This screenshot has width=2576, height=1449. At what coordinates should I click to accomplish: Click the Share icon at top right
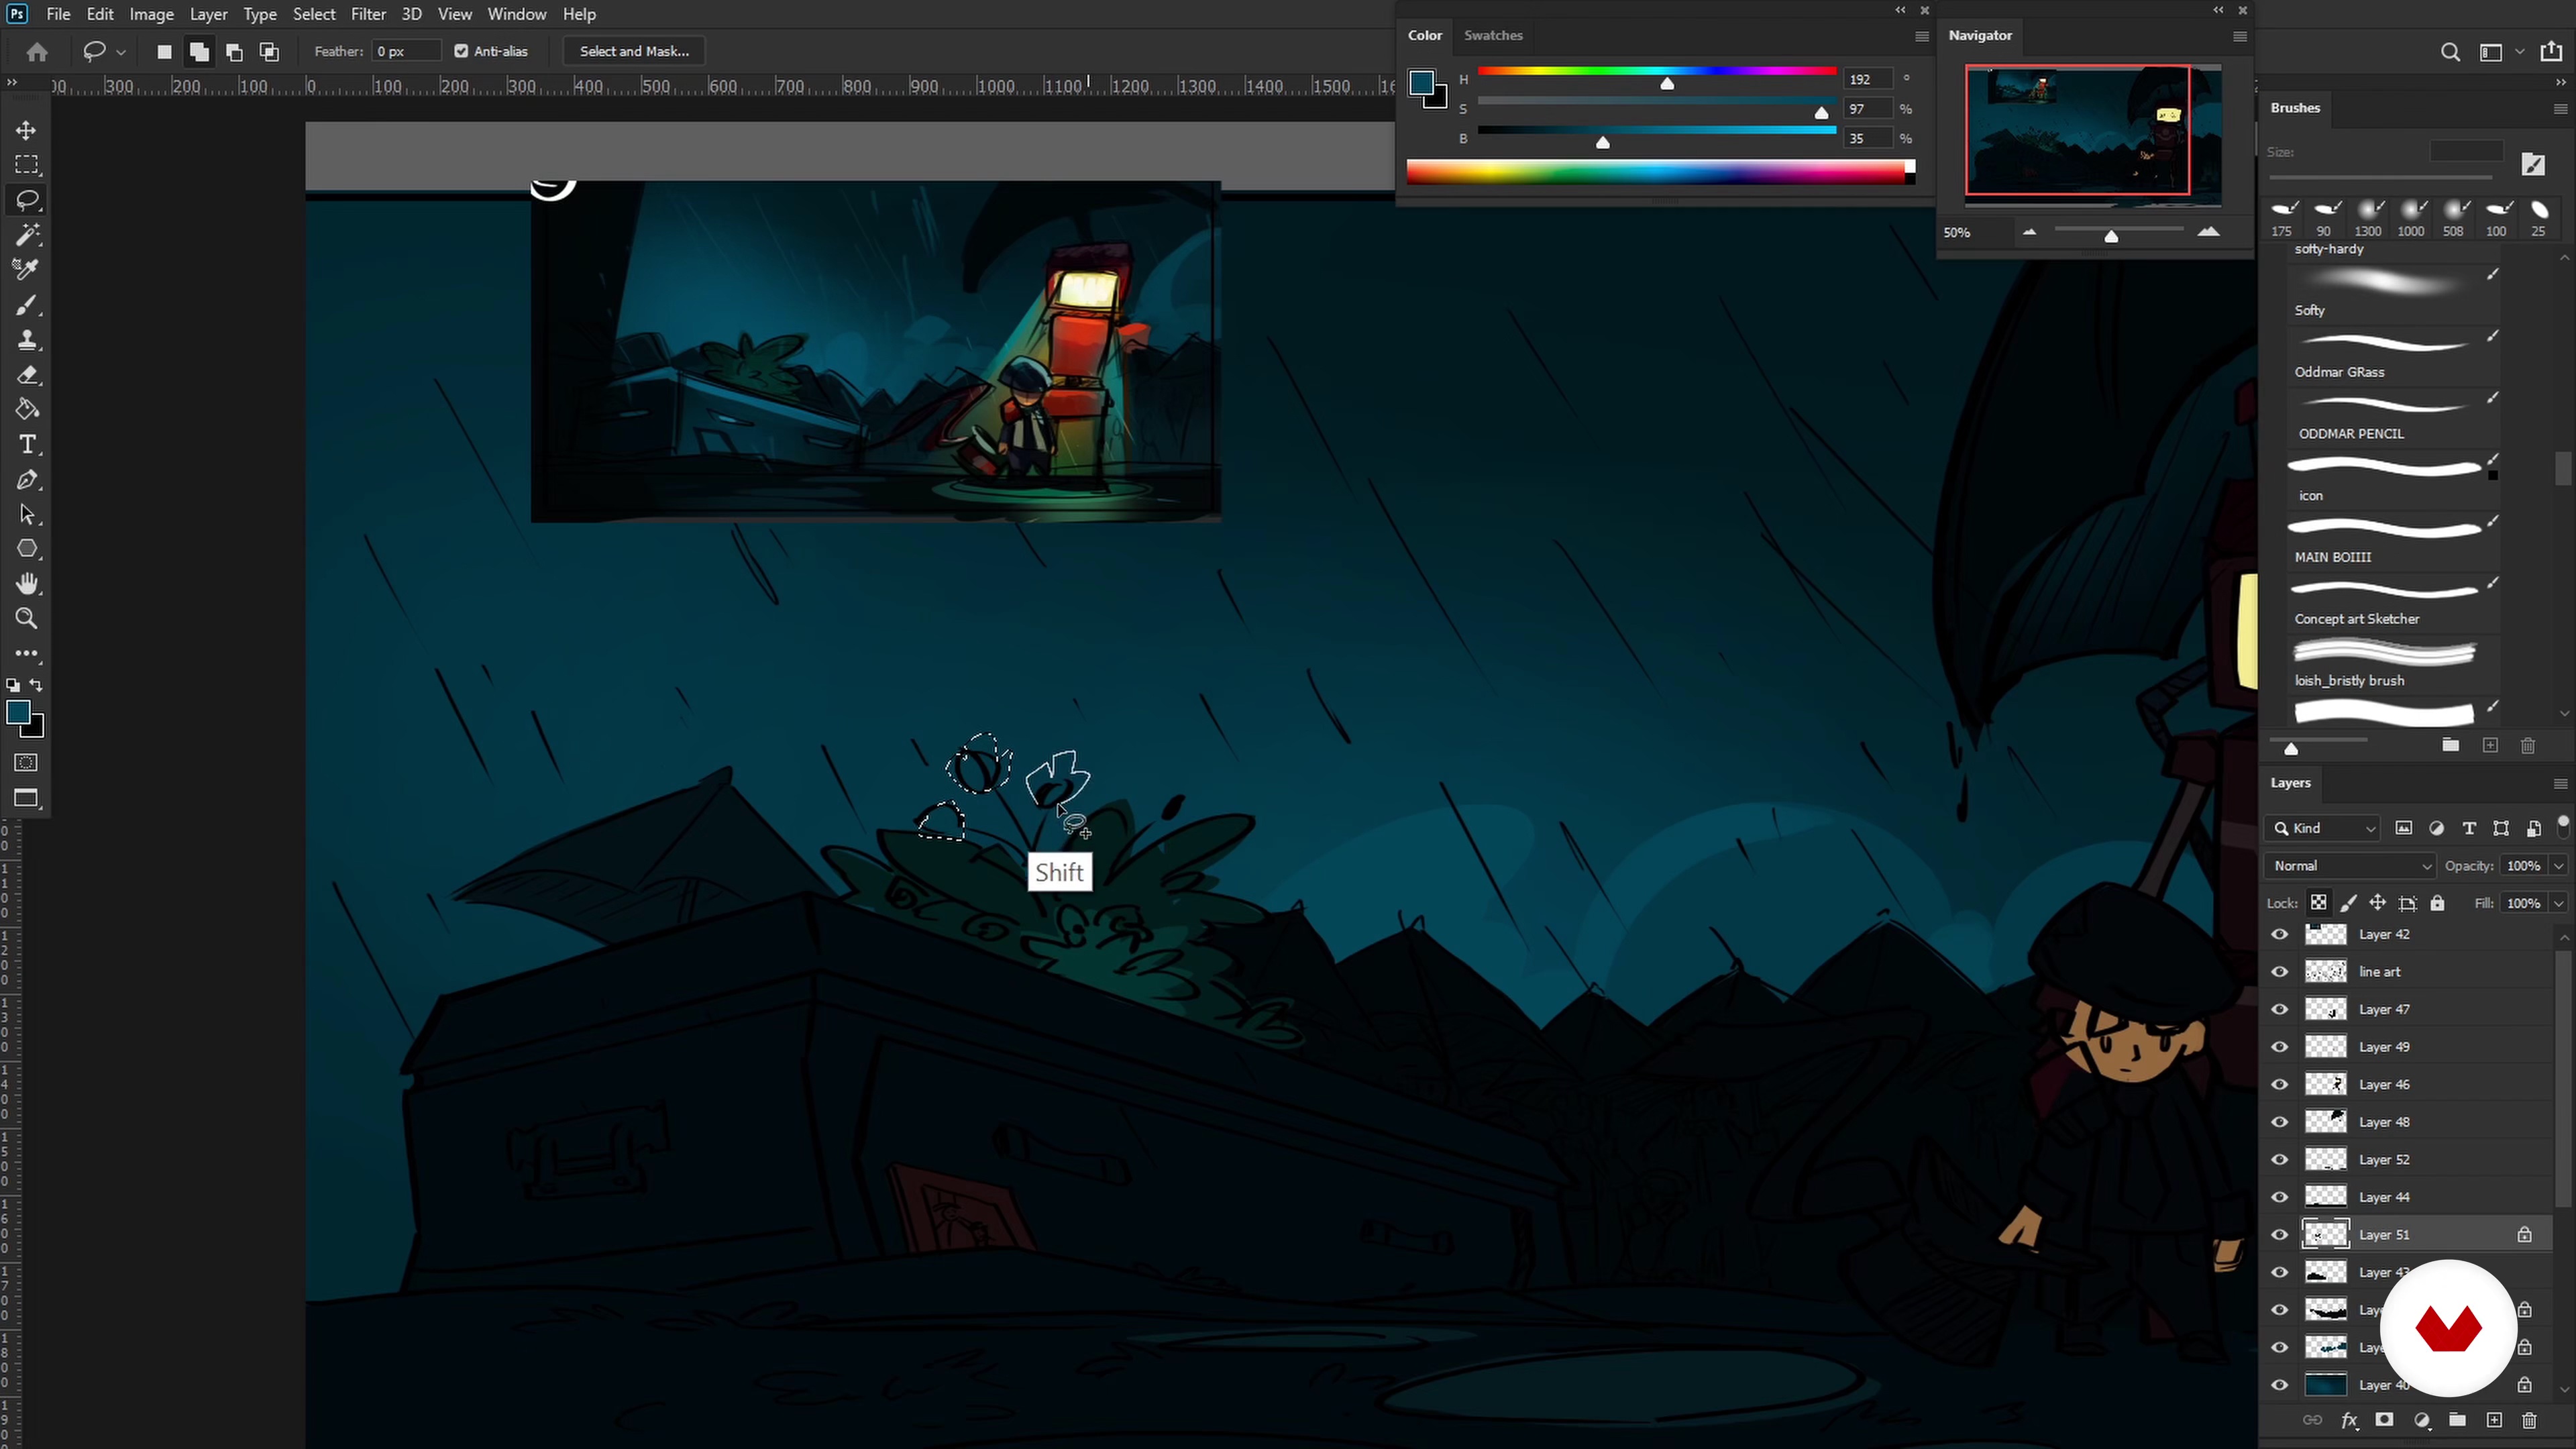pos(2551,52)
